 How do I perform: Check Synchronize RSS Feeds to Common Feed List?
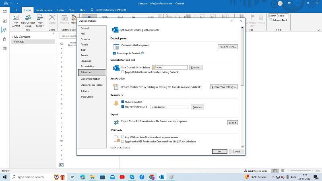coord(123,142)
